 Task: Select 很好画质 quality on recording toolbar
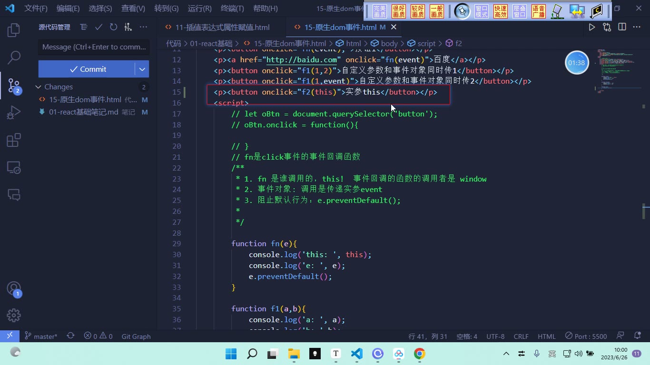click(399, 11)
